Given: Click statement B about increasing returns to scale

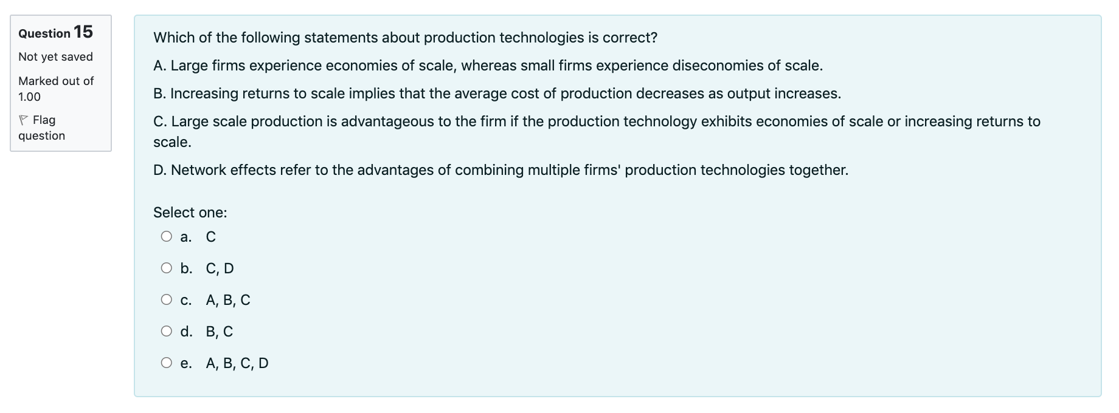Looking at the screenshot, I should click(x=497, y=94).
